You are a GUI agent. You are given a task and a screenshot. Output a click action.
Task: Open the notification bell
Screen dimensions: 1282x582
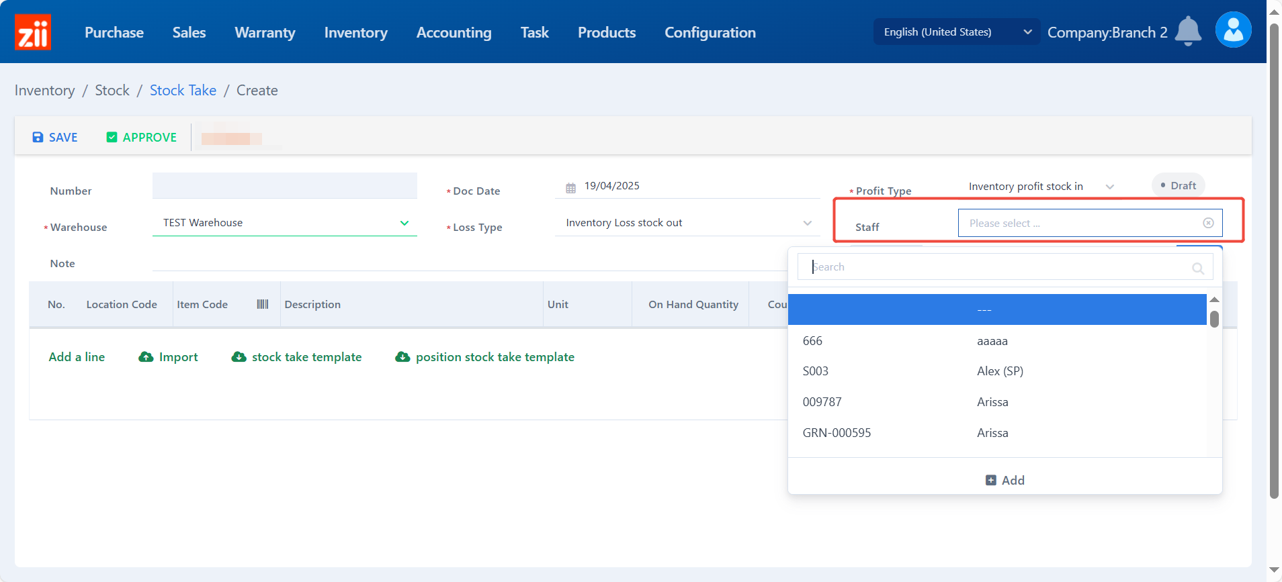pos(1188,31)
